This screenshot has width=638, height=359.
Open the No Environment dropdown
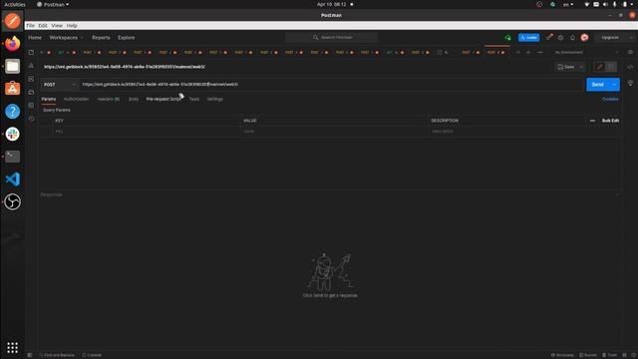(x=586, y=52)
